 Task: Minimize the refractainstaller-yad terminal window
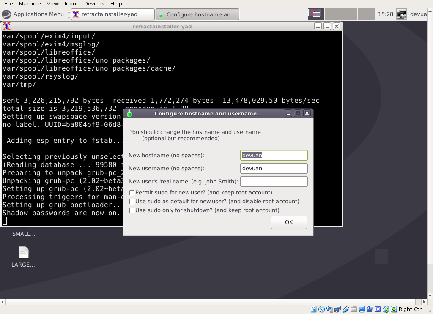pyautogui.click(x=318, y=27)
